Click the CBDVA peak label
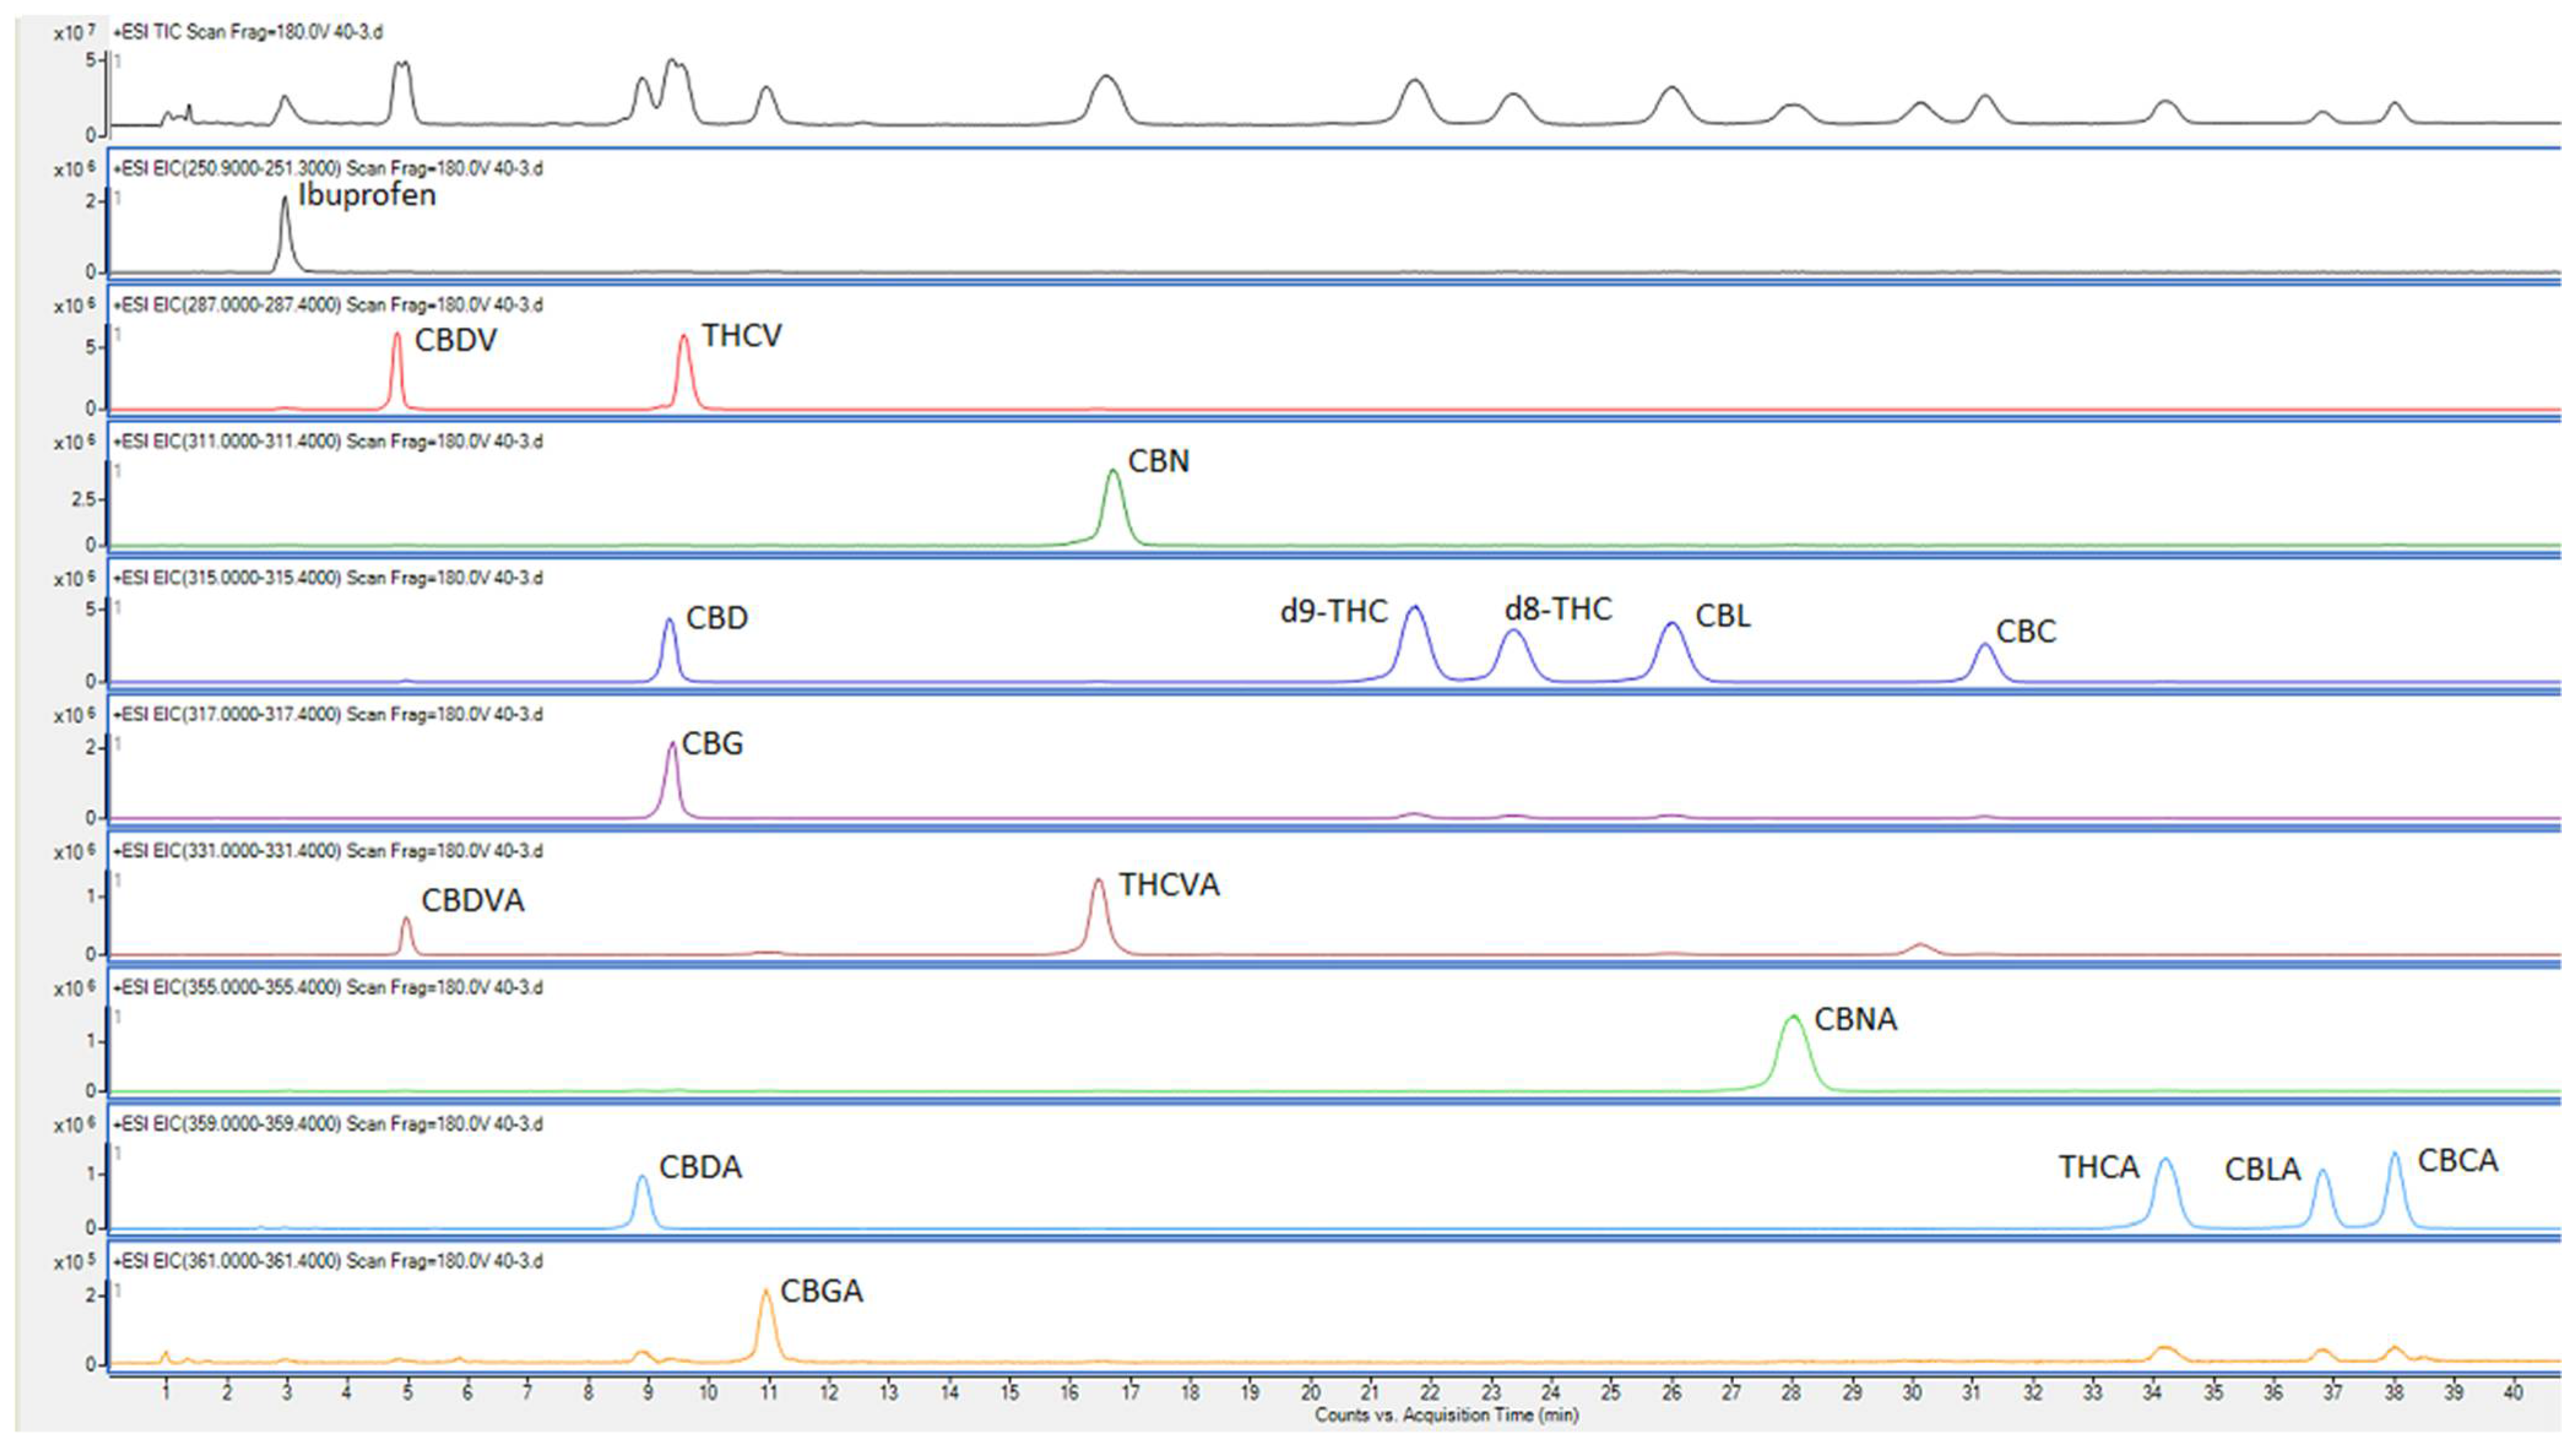This screenshot has height=1447, width=2576. click(x=472, y=901)
